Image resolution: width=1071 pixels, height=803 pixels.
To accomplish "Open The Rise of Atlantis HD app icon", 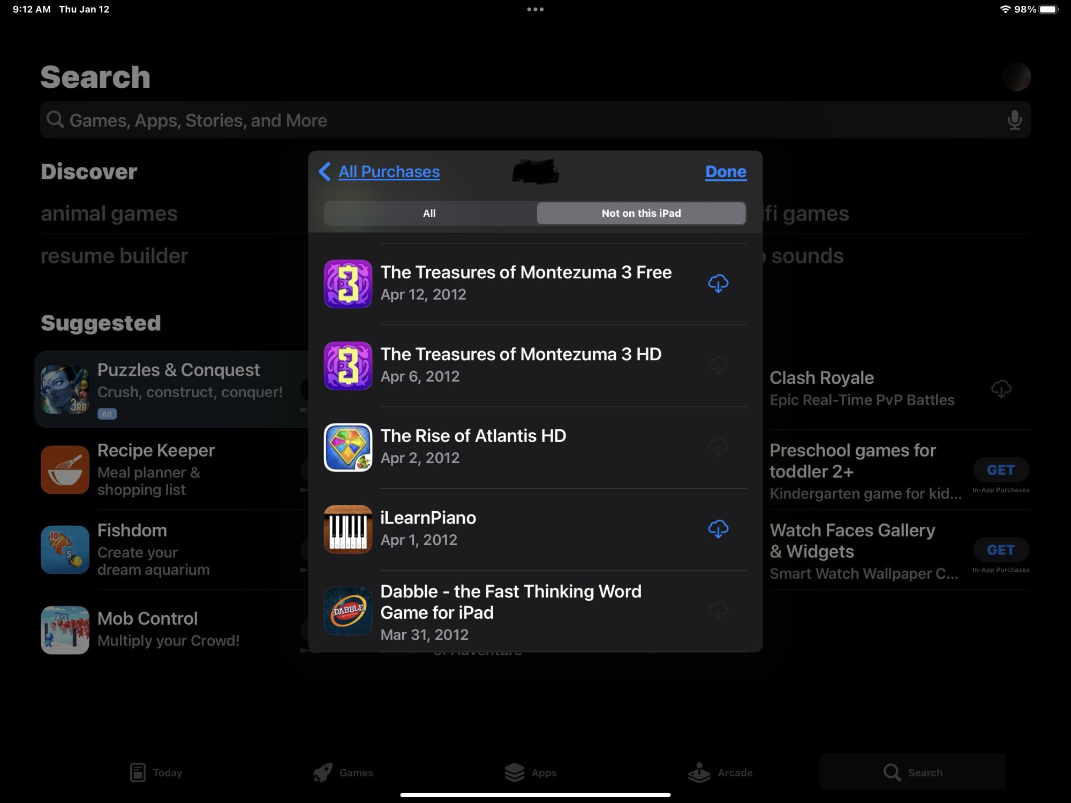I will pyautogui.click(x=348, y=448).
